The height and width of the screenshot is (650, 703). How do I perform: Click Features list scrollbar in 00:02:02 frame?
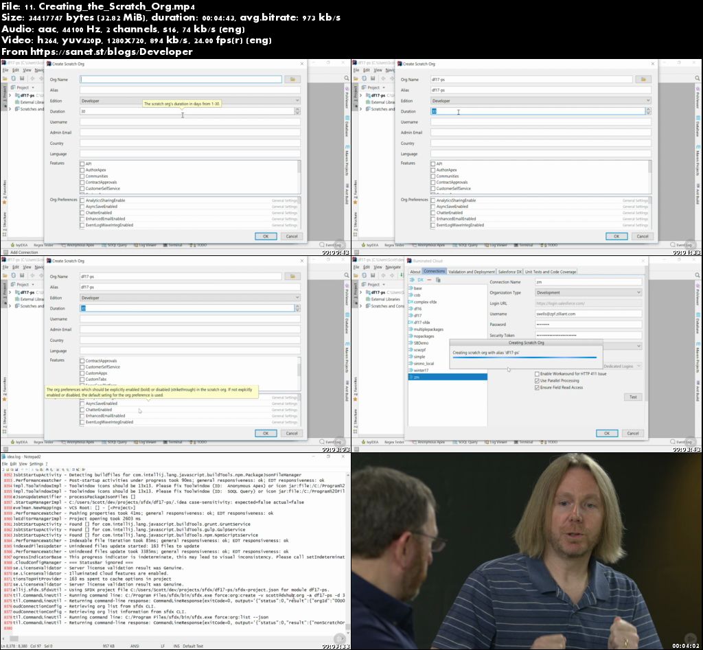[x=299, y=371]
